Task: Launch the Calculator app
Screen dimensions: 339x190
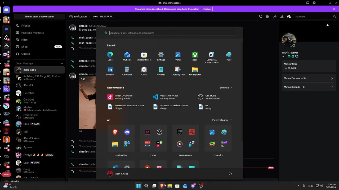Action: (x=127, y=71)
